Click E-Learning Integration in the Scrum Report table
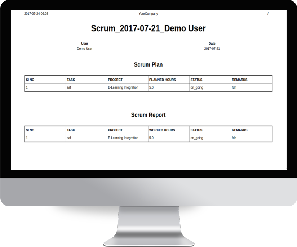The height and width of the screenshot is (247, 297). 123,138
